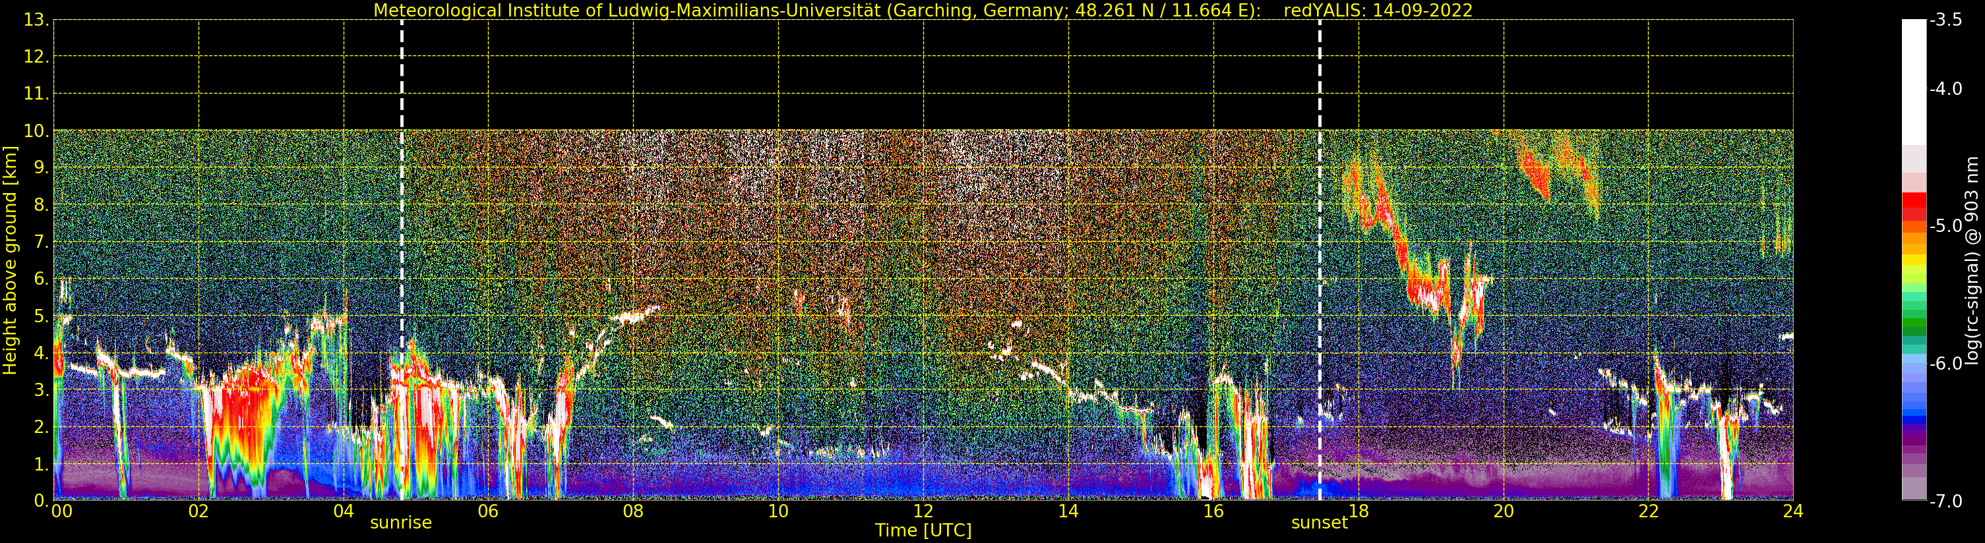Click the 'sunrise' label below the axis

tap(401, 522)
